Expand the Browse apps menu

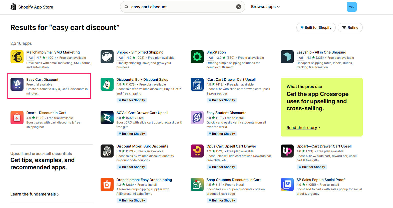pos(265,7)
